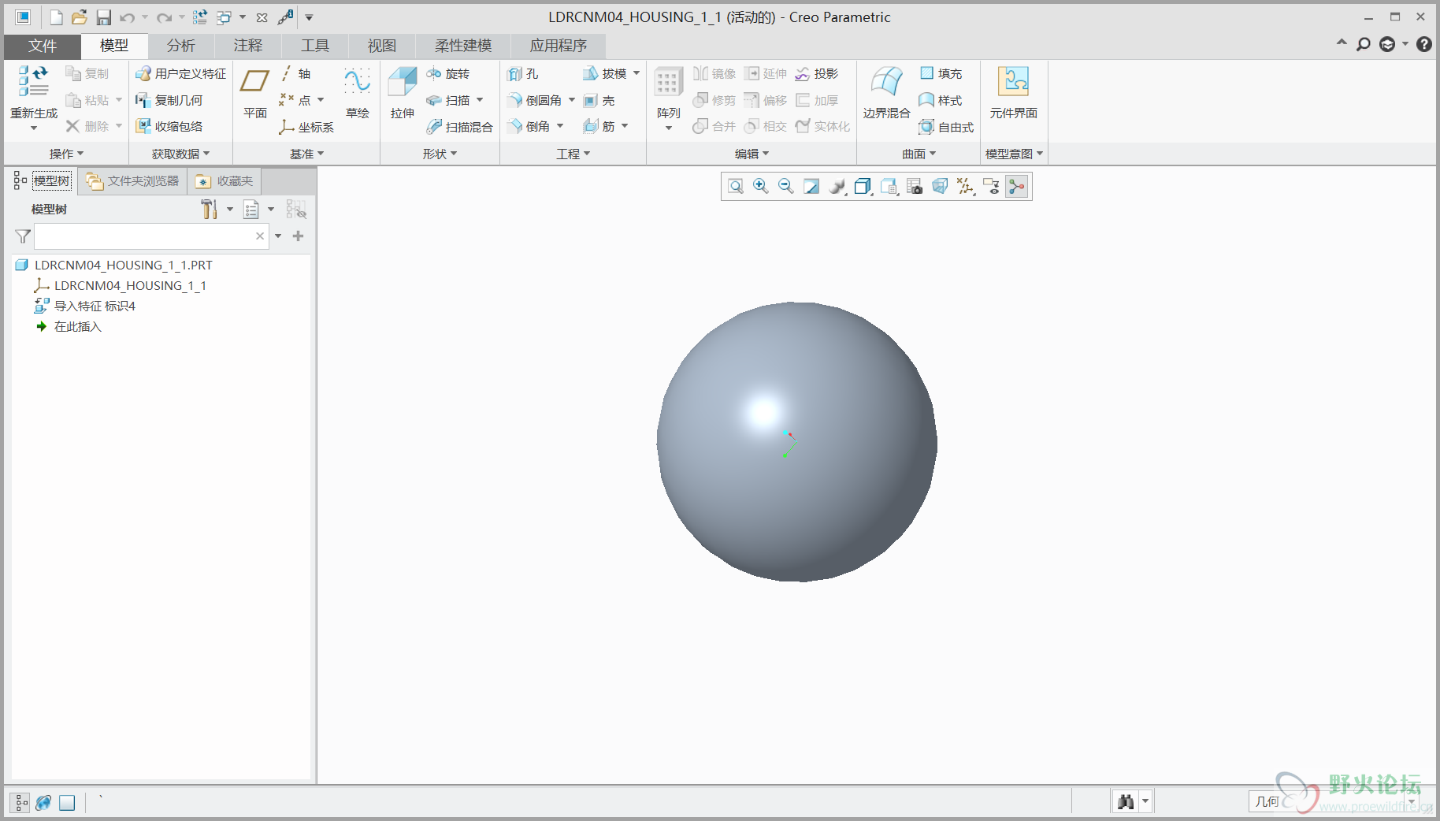Image resolution: width=1440 pixels, height=821 pixels.
Task: Expand the 曲面 group overflow
Action: pyautogui.click(x=919, y=154)
